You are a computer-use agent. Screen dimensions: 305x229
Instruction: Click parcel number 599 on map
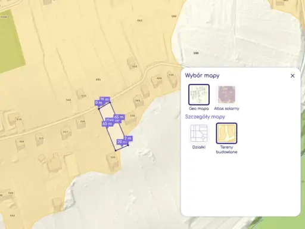pyautogui.click(x=196, y=53)
